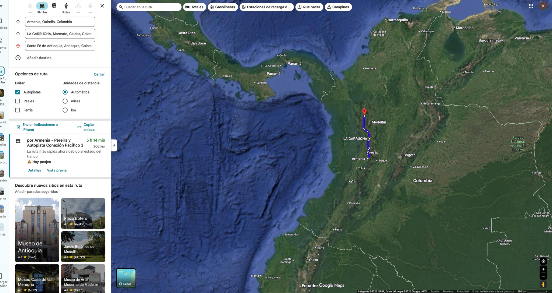This screenshot has width=552, height=293.
Task: Click the Cali city label
Action: [354, 182]
